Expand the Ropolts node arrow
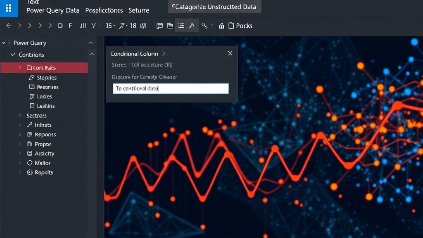This screenshot has width=423, height=238. pos(20,172)
